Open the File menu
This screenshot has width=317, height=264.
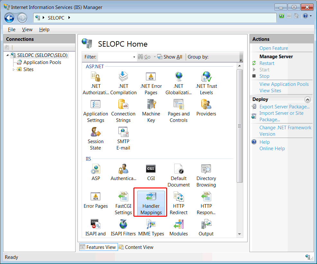[x=12, y=30]
